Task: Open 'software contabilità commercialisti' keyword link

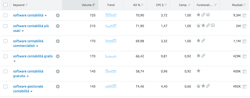Action: [28, 43]
